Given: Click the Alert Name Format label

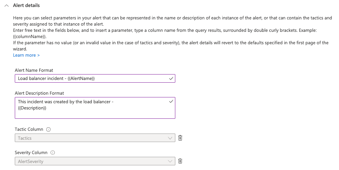Looking at the screenshot, I should [34, 70].
